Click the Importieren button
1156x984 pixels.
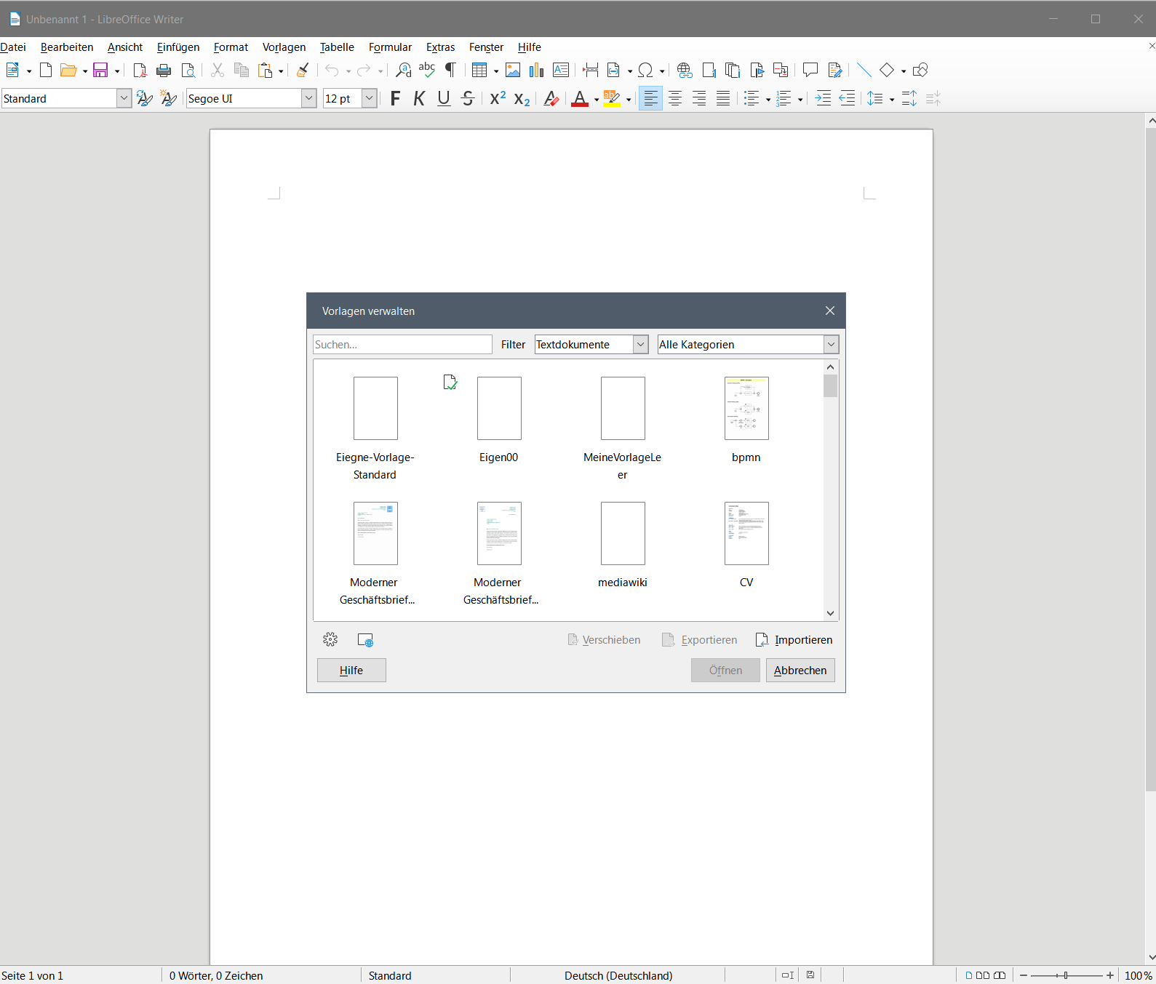click(x=794, y=640)
